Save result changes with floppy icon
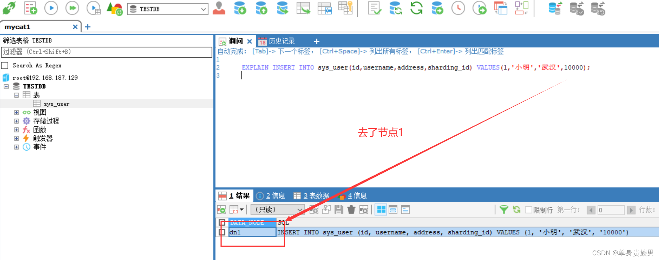Screen dimensions: 659x260 pyautogui.click(x=339, y=210)
